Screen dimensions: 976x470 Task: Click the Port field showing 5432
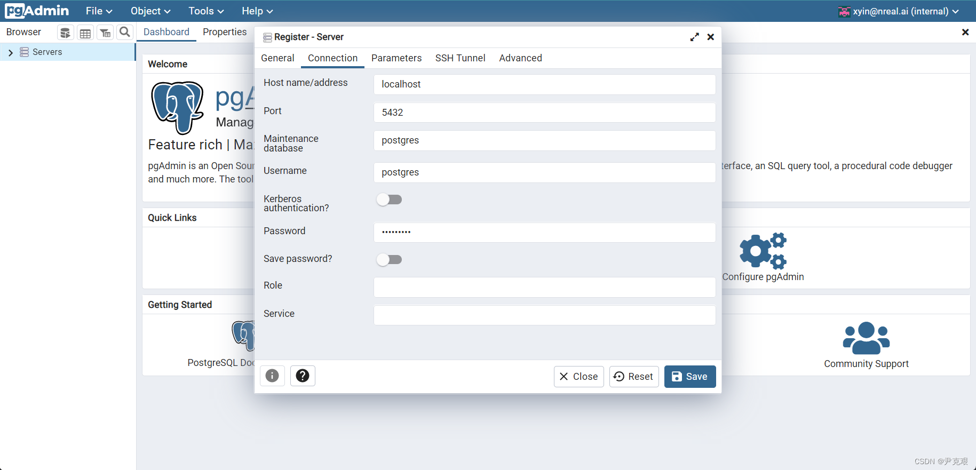(x=544, y=113)
